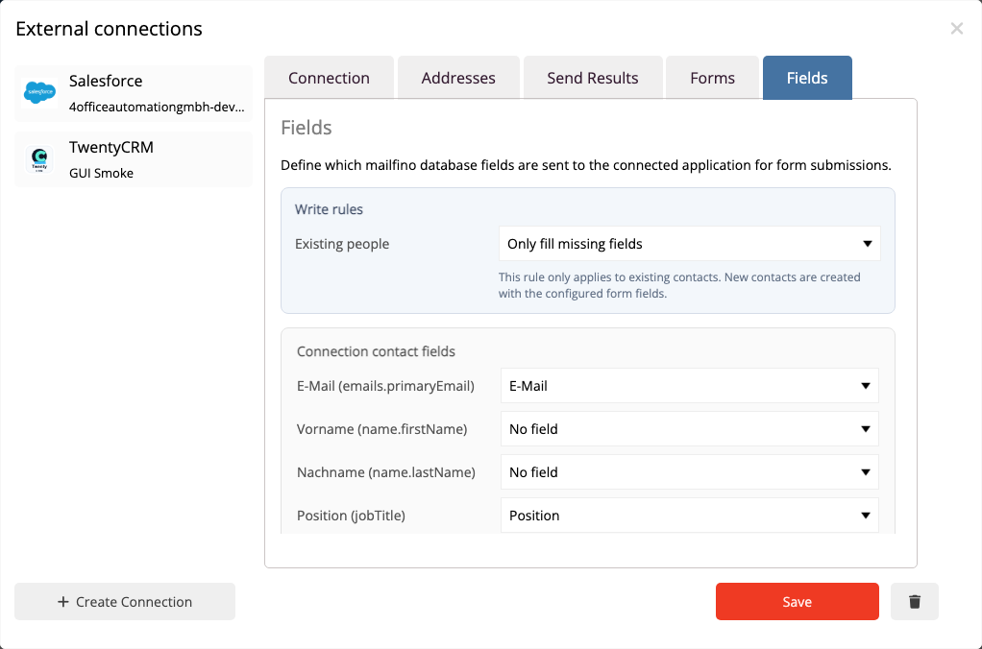The width and height of the screenshot is (982, 649).
Task: Close the External connections dialog
Action: point(956,28)
